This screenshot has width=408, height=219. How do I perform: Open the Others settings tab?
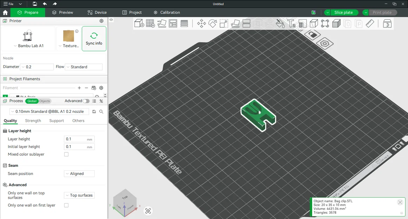click(78, 121)
